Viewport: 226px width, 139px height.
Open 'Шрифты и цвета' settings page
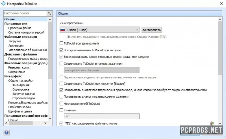click(20, 111)
